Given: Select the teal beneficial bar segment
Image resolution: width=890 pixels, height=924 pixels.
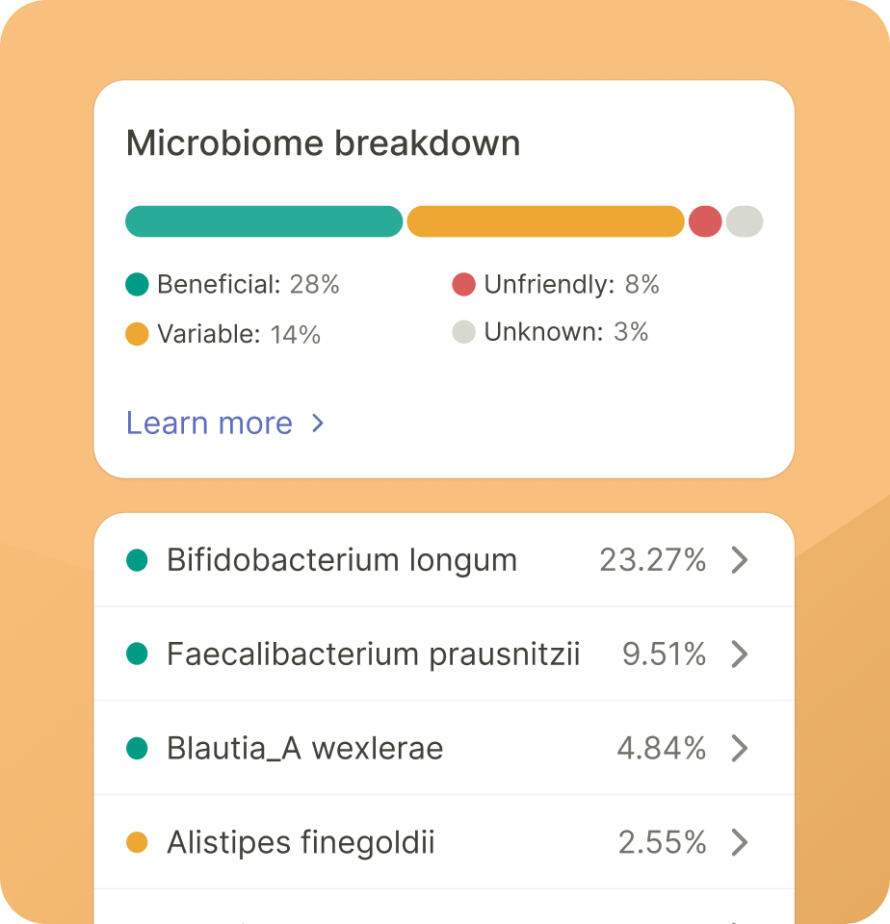Looking at the screenshot, I should tap(264, 221).
